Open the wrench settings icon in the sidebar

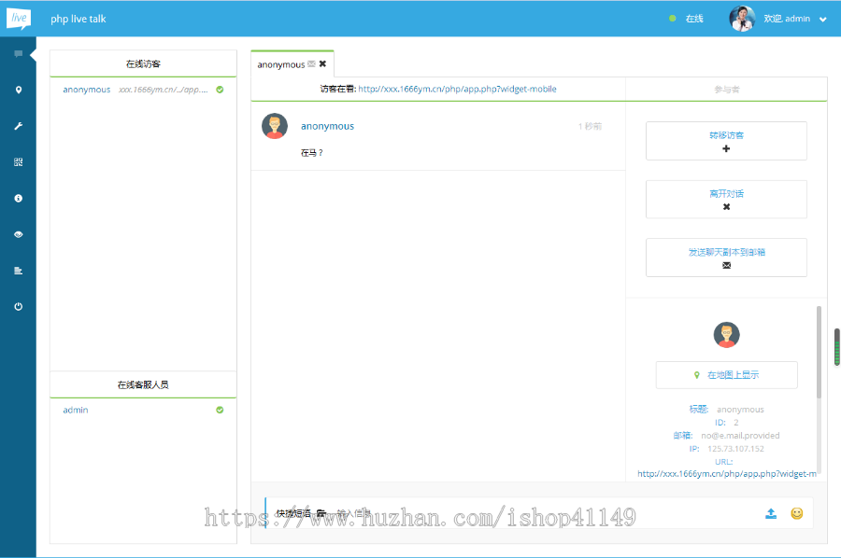click(19, 126)
